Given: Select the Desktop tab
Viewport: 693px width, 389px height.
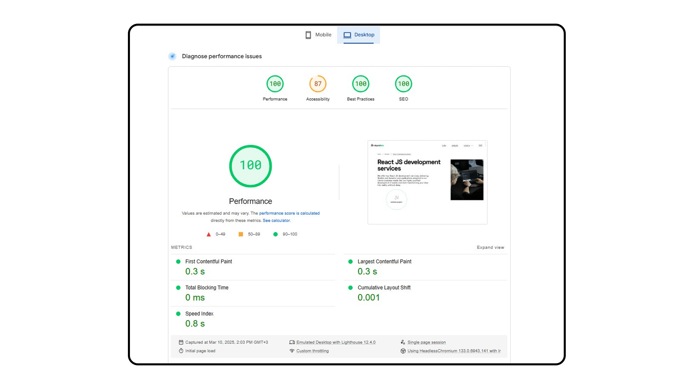Looking at the screenshot, I should 359,35.
